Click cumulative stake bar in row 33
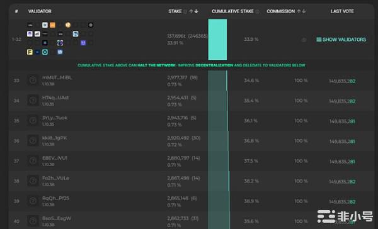 (x=218, y=81)
